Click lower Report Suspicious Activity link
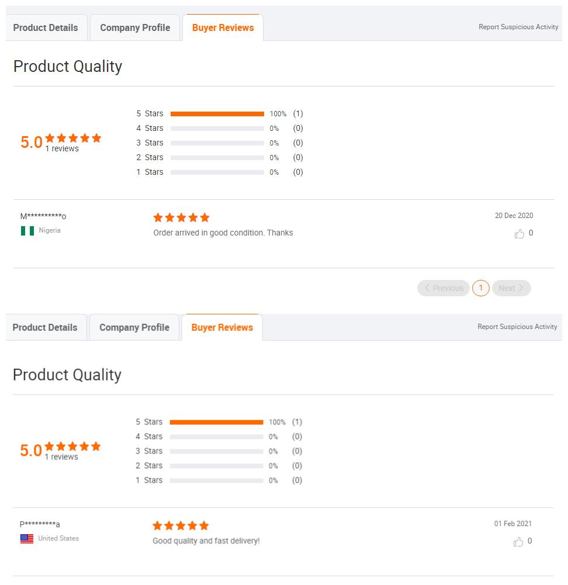Image resolution: width=568 pixels, height=585 pixels. (517, 327)
